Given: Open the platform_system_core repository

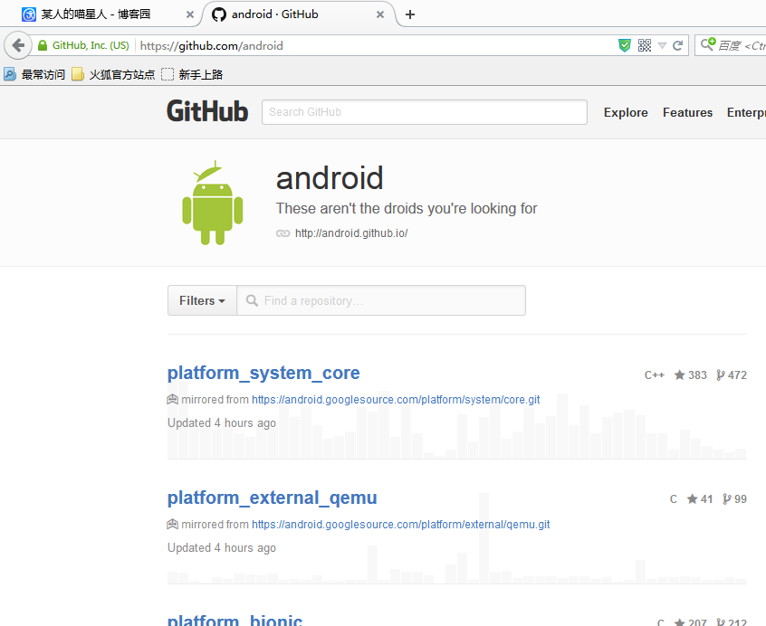Looking at the screenshot, I should tap(263, 373).
